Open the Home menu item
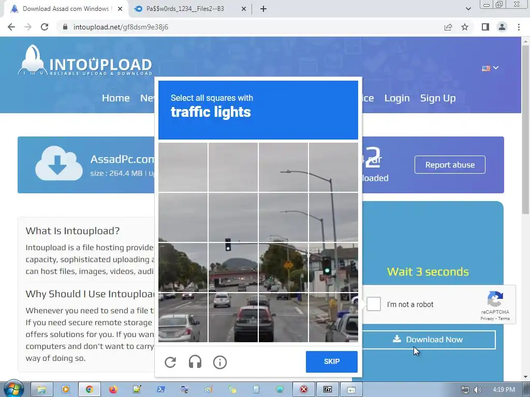The height and width of the screenshot is (397, 530). [x=116, y=98]
